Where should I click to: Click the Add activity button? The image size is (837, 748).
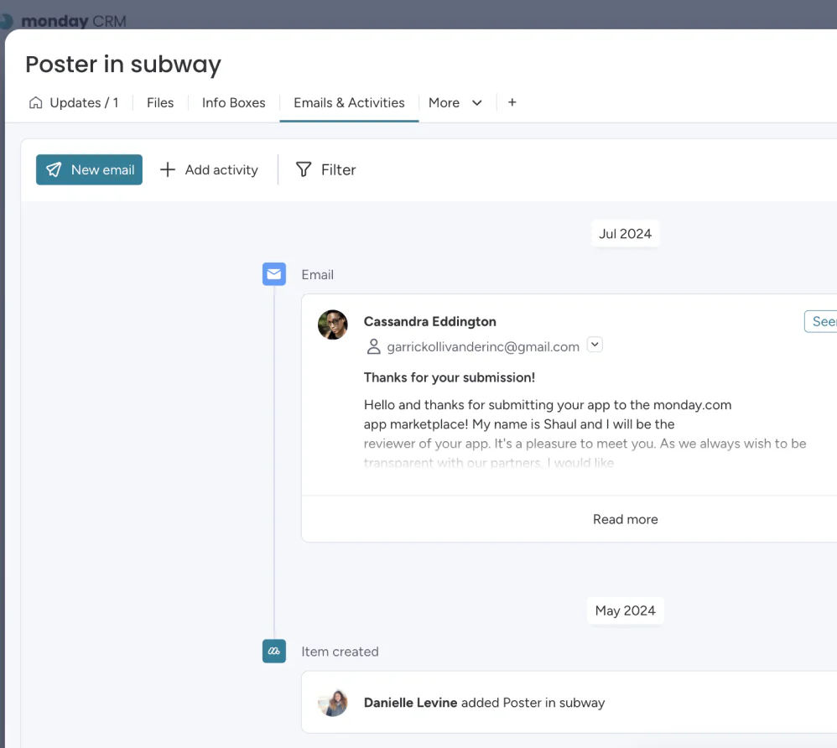click(209, 169)
